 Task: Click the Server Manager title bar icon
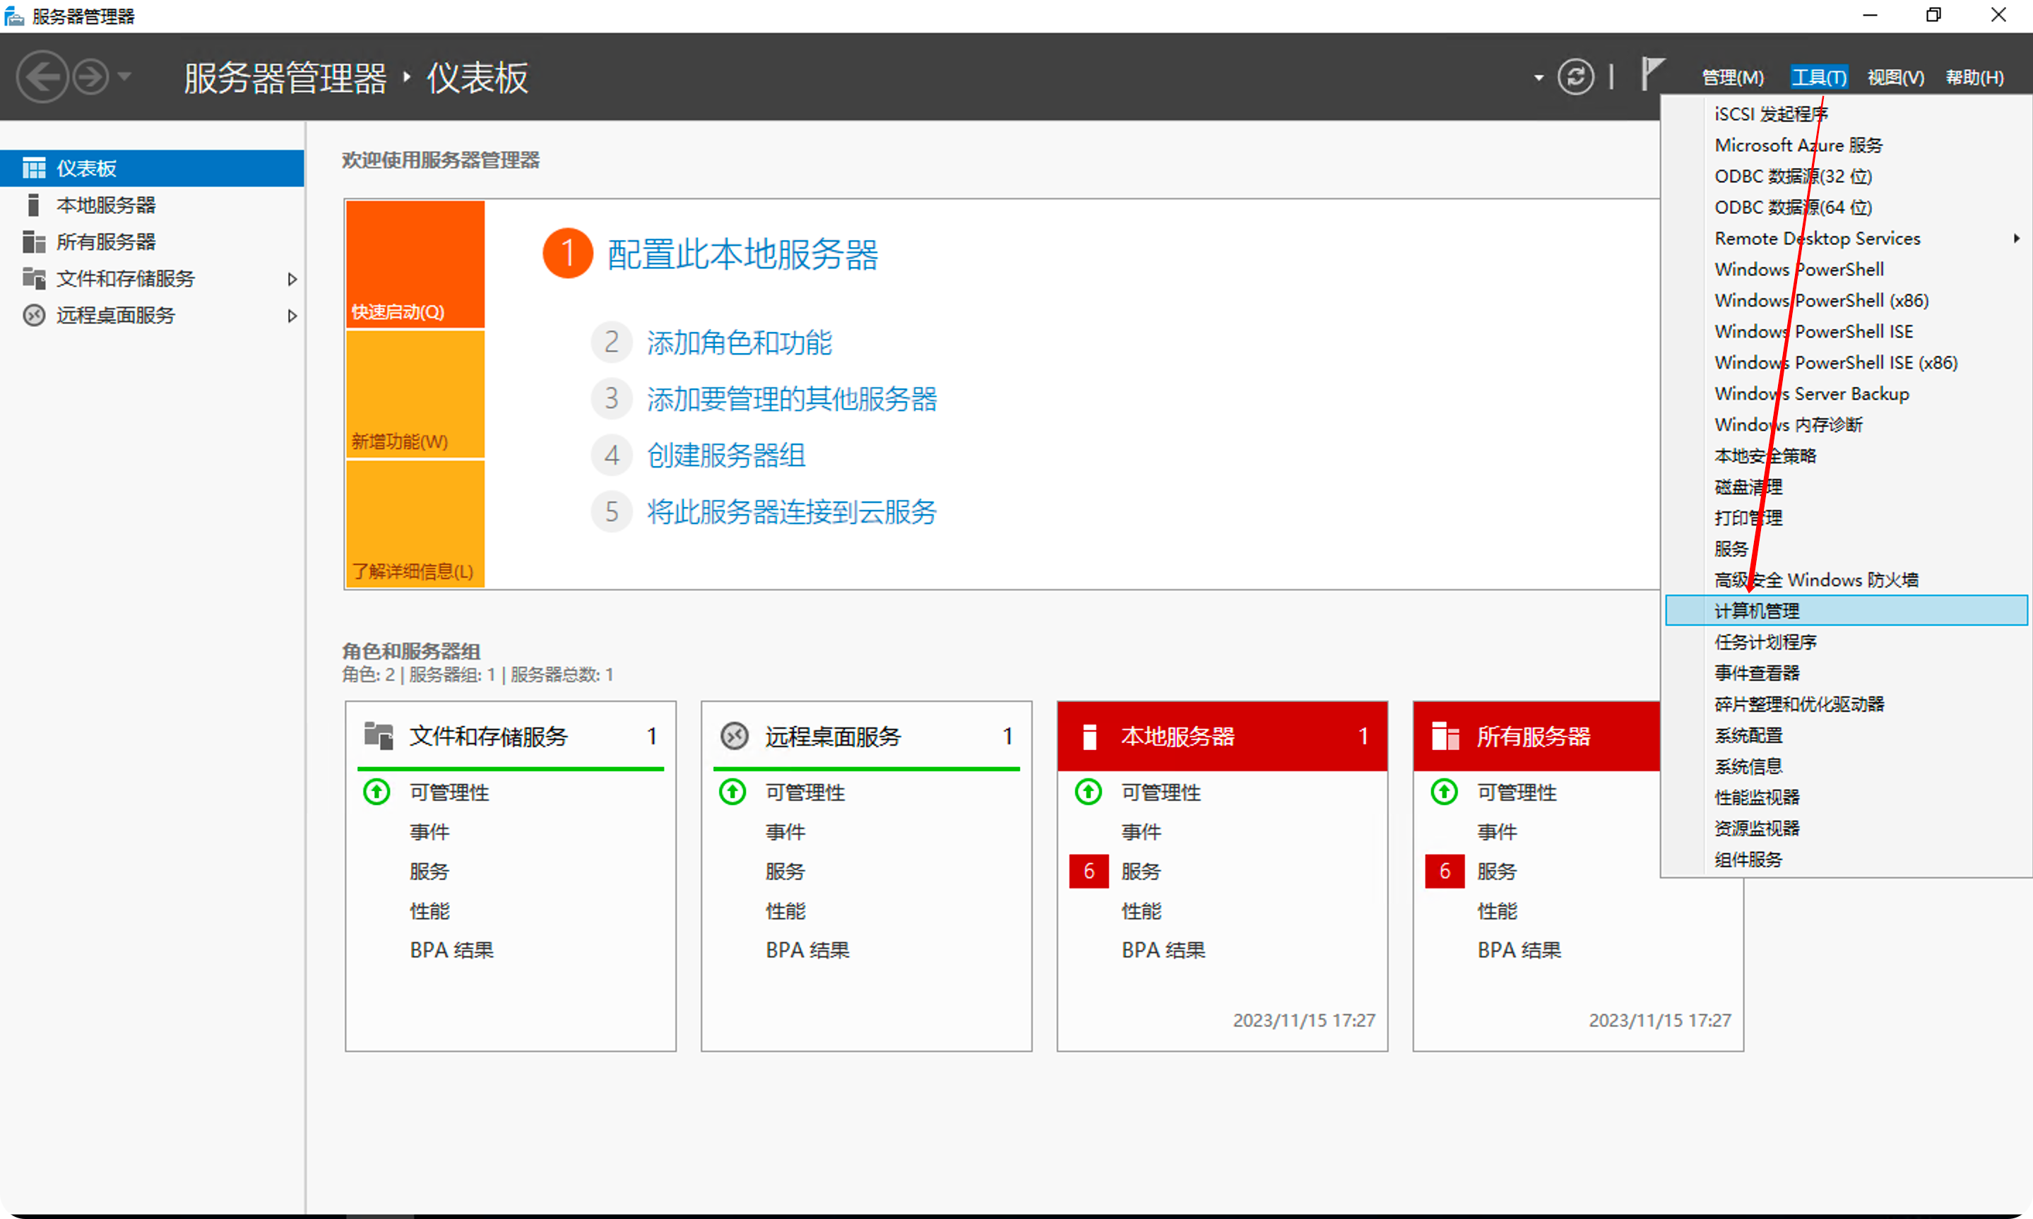pos(14,16)
